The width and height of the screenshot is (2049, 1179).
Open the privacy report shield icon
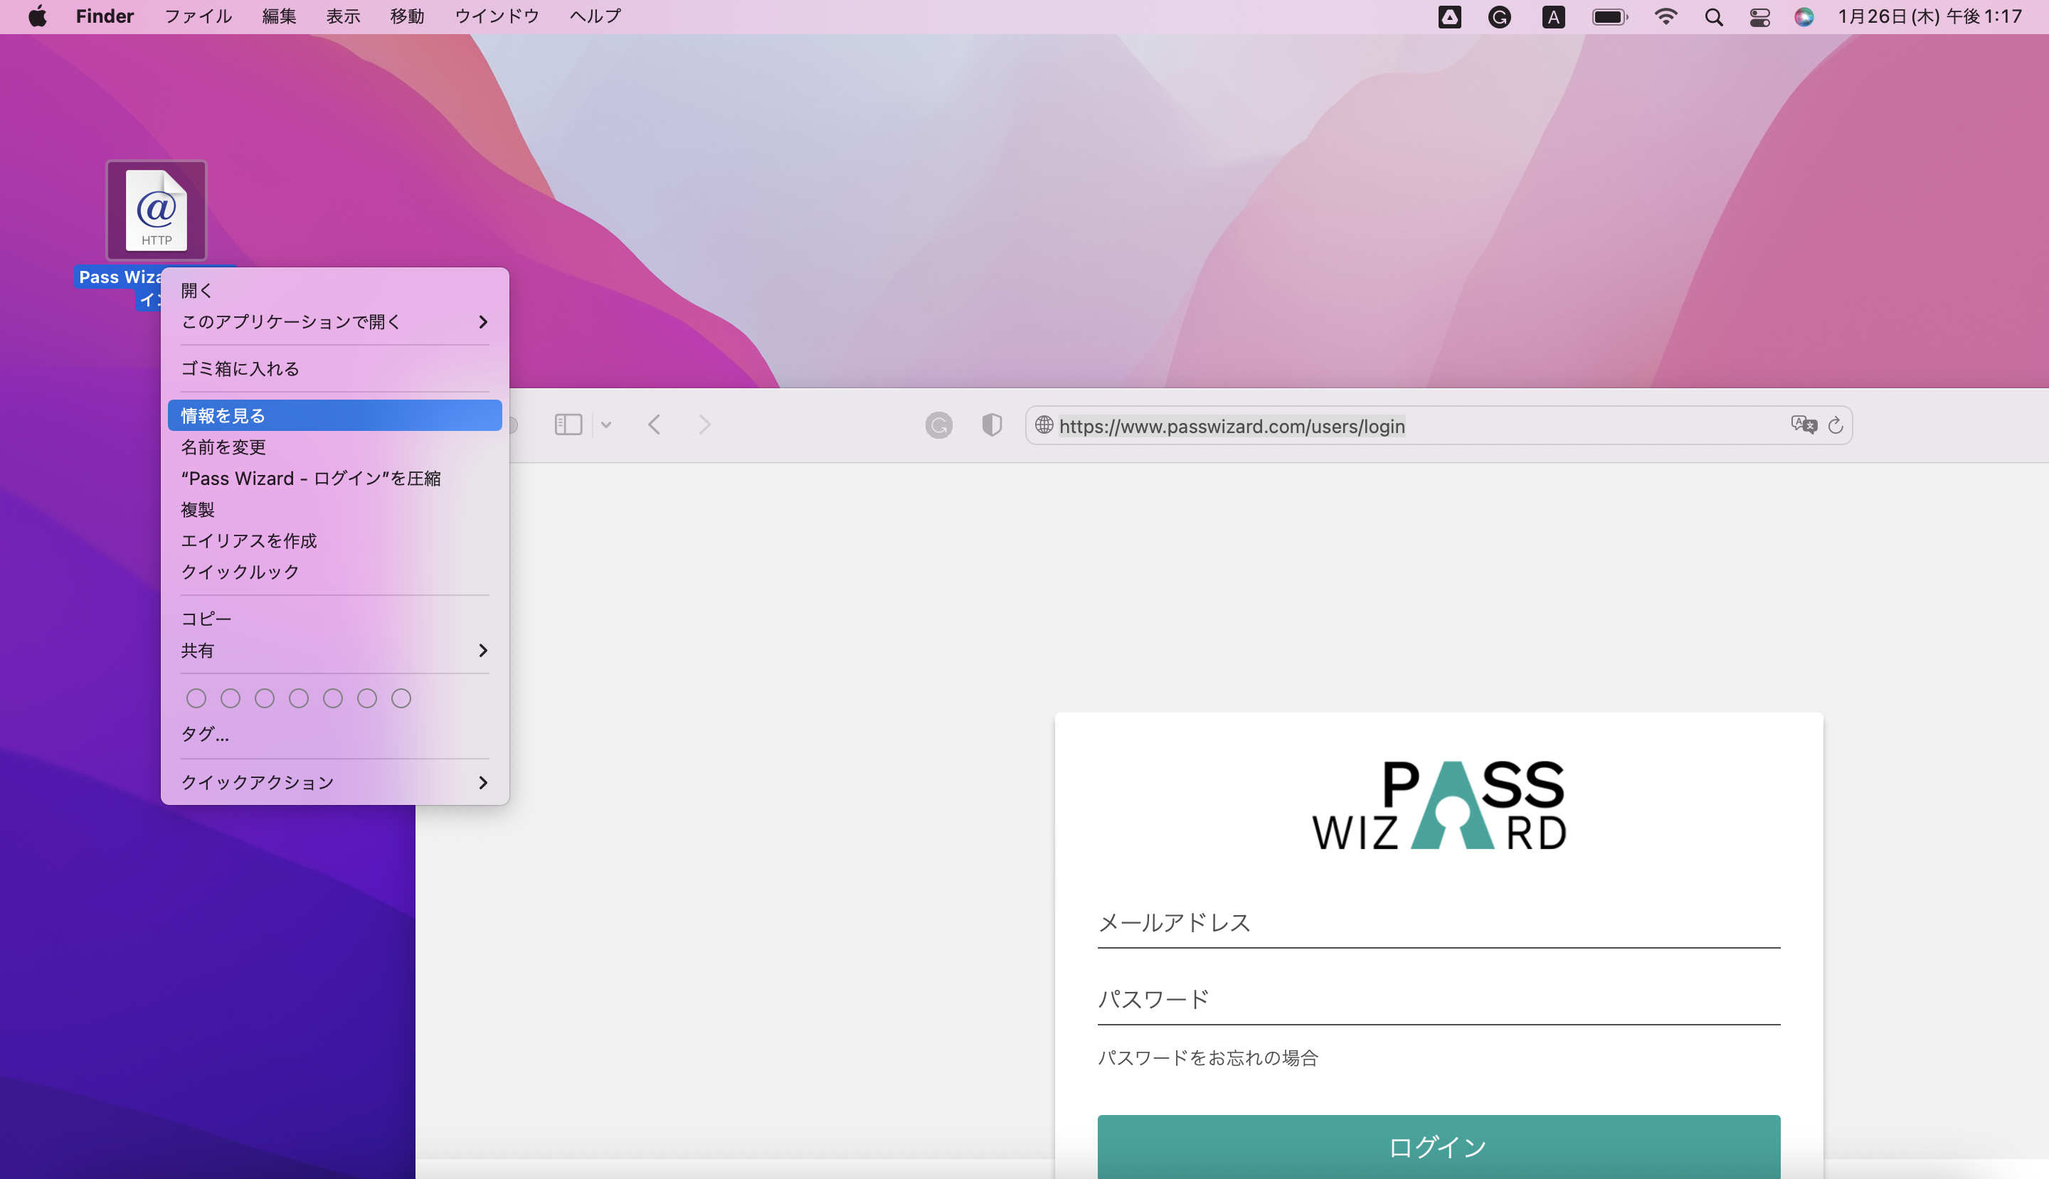[992, 425]
